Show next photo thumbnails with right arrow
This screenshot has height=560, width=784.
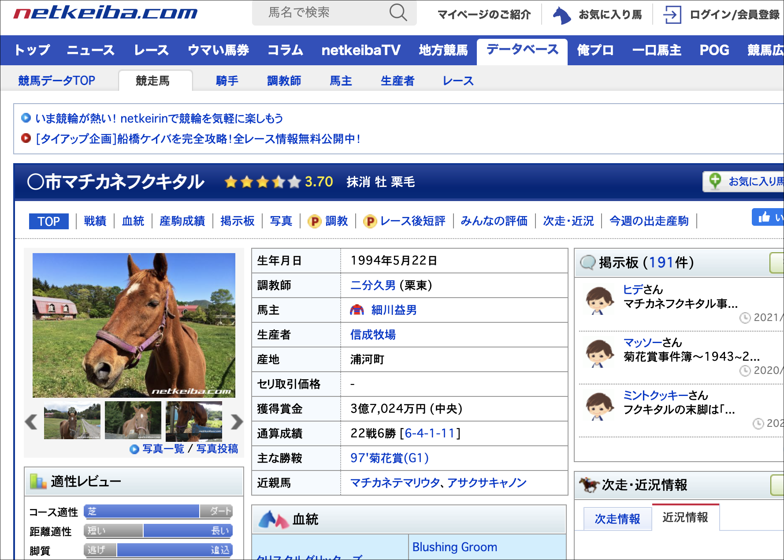[237, 422]
